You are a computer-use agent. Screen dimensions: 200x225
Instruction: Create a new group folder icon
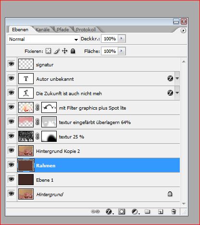coord(148,212)
